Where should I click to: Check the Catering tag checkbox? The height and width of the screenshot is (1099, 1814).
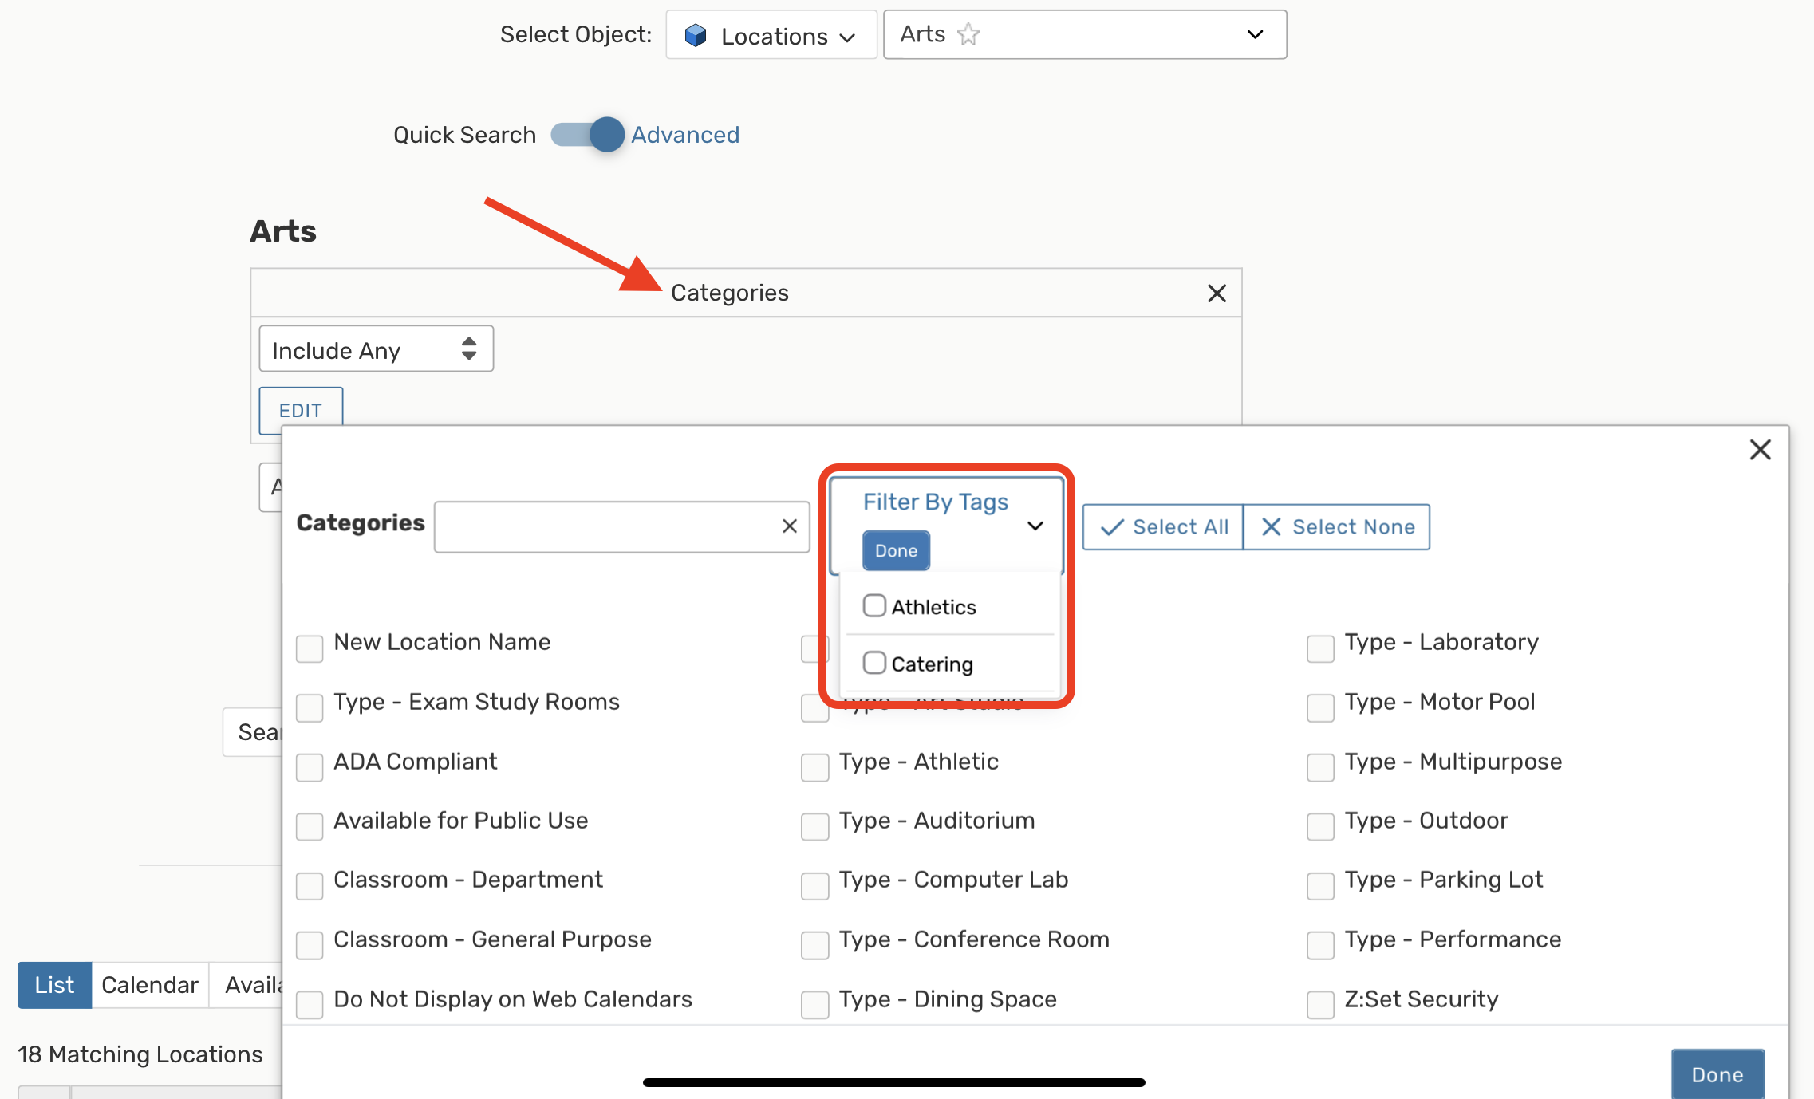874,663
